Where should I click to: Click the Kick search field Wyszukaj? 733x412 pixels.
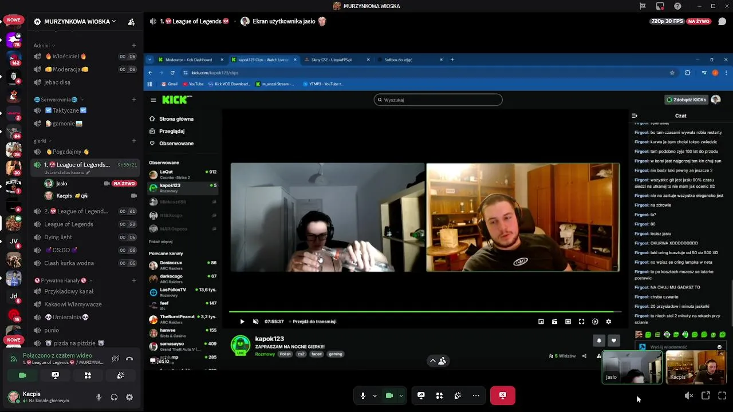(438, 100)
